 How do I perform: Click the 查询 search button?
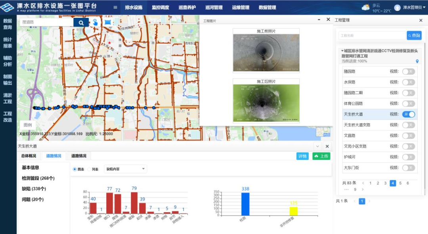click(x=414, y=35)
